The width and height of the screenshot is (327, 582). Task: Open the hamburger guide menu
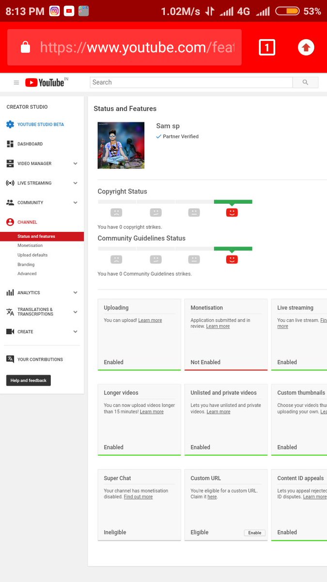coord(16,82)
